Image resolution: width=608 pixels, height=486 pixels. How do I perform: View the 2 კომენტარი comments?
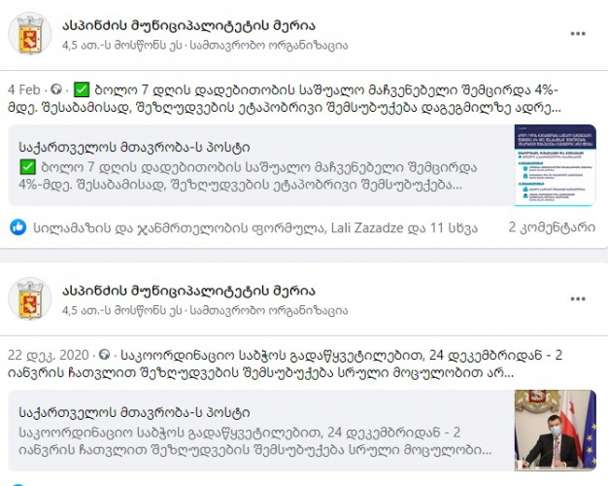[552, 227]
